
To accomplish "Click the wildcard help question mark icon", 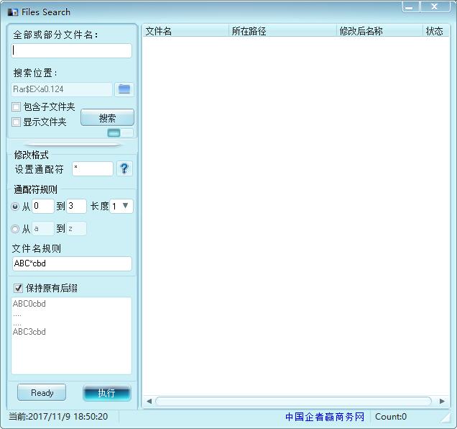I will coord(125,168).
